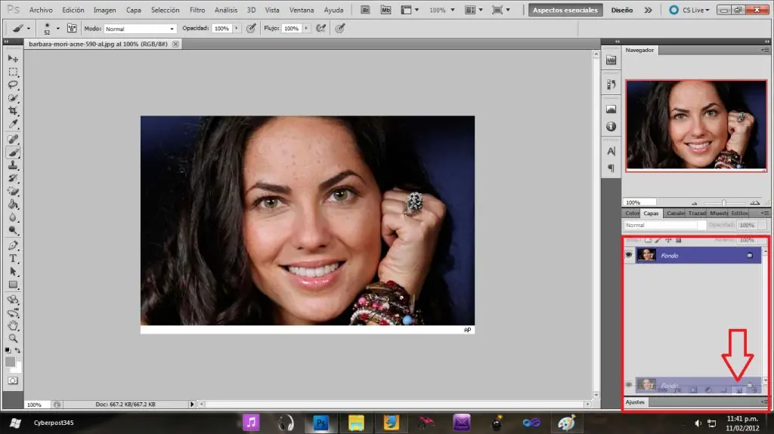Viewport: 774px width, 434px height.
Task: Select the Hand tool
Action: point(14,325)
